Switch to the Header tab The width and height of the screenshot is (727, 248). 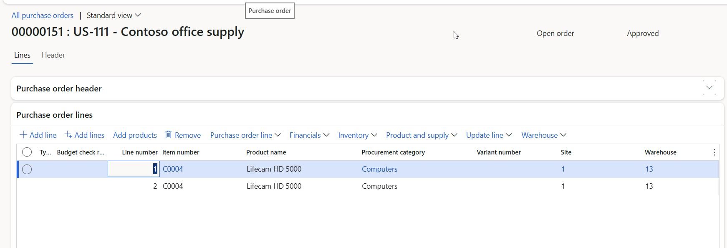[53, 55]
